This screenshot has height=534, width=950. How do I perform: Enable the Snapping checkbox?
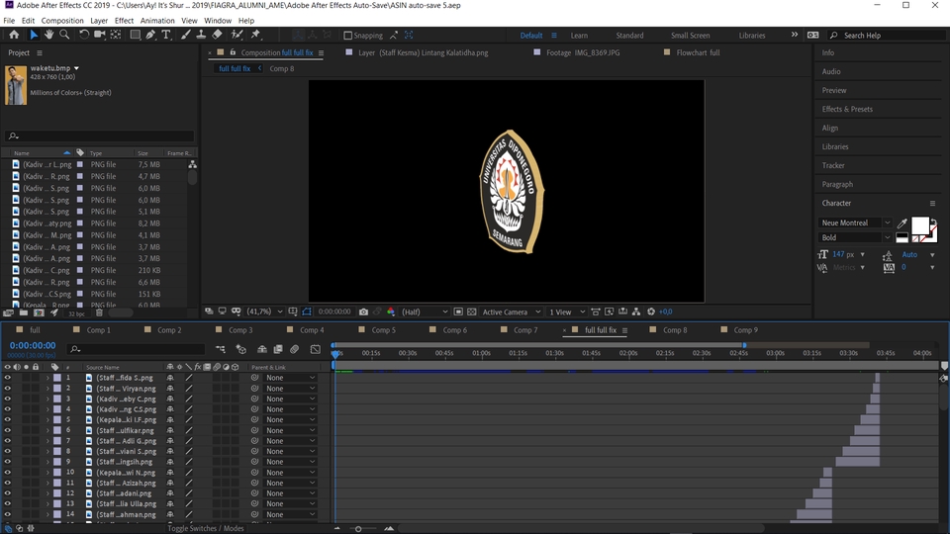pos(347,36)
